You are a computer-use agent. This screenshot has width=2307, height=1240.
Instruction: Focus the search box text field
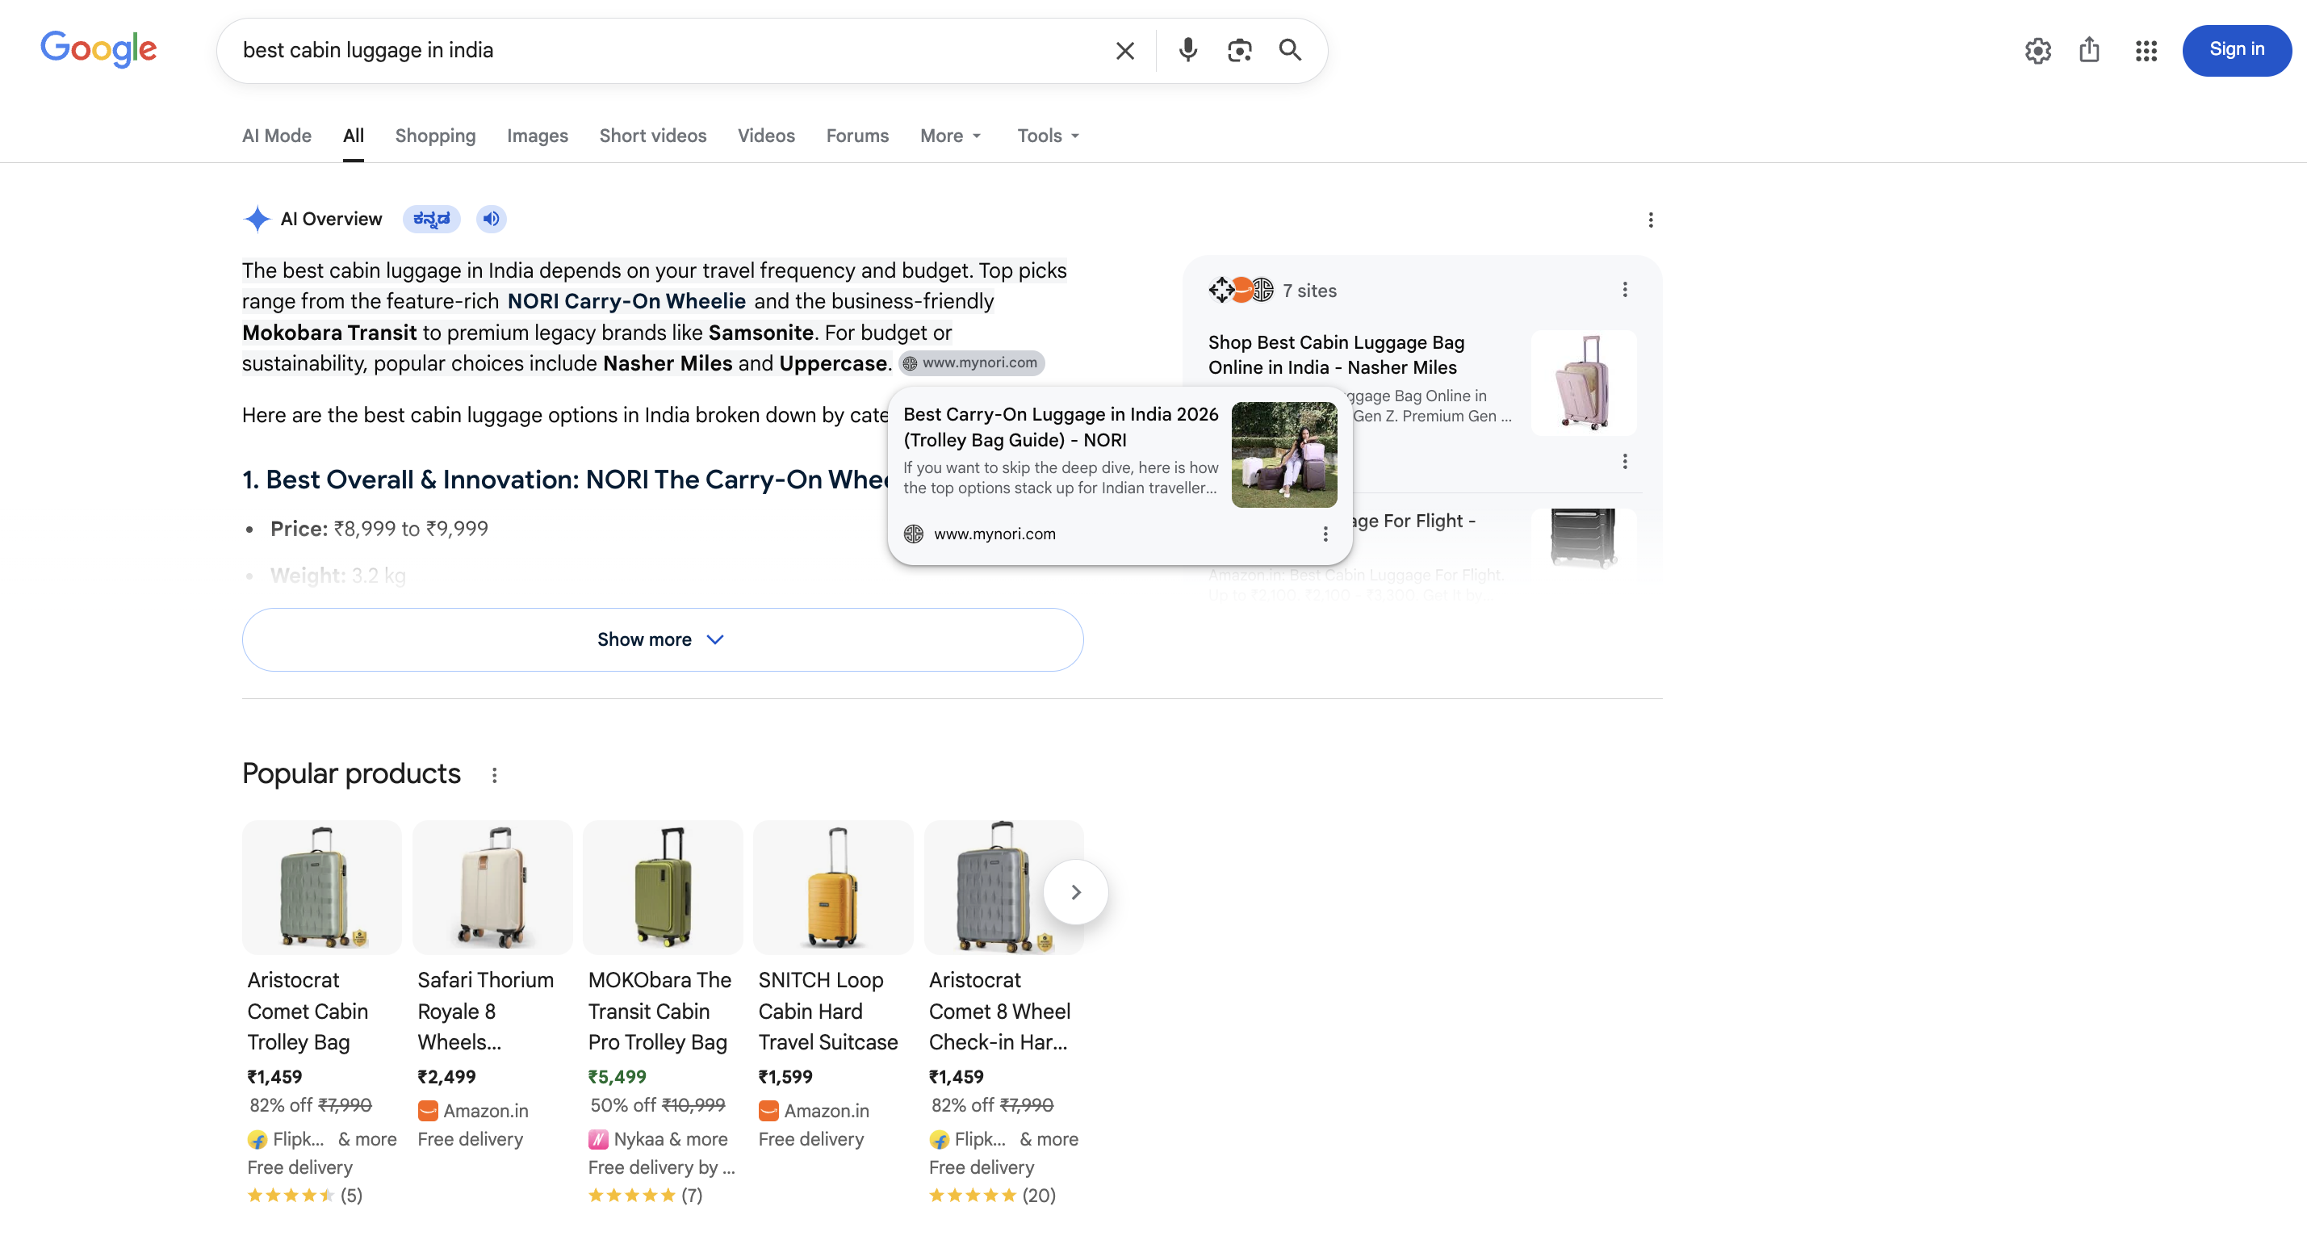[x=663, y=50]
